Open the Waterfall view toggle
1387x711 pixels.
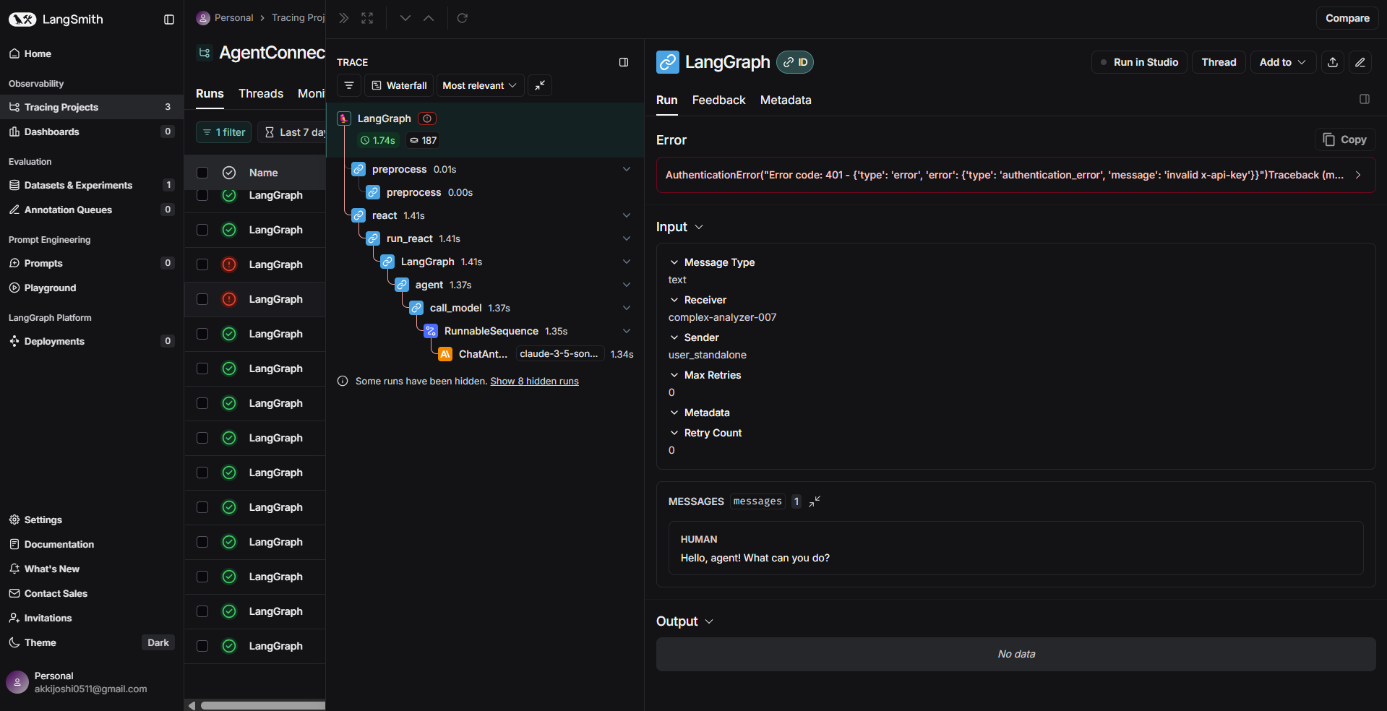(399, 85)
